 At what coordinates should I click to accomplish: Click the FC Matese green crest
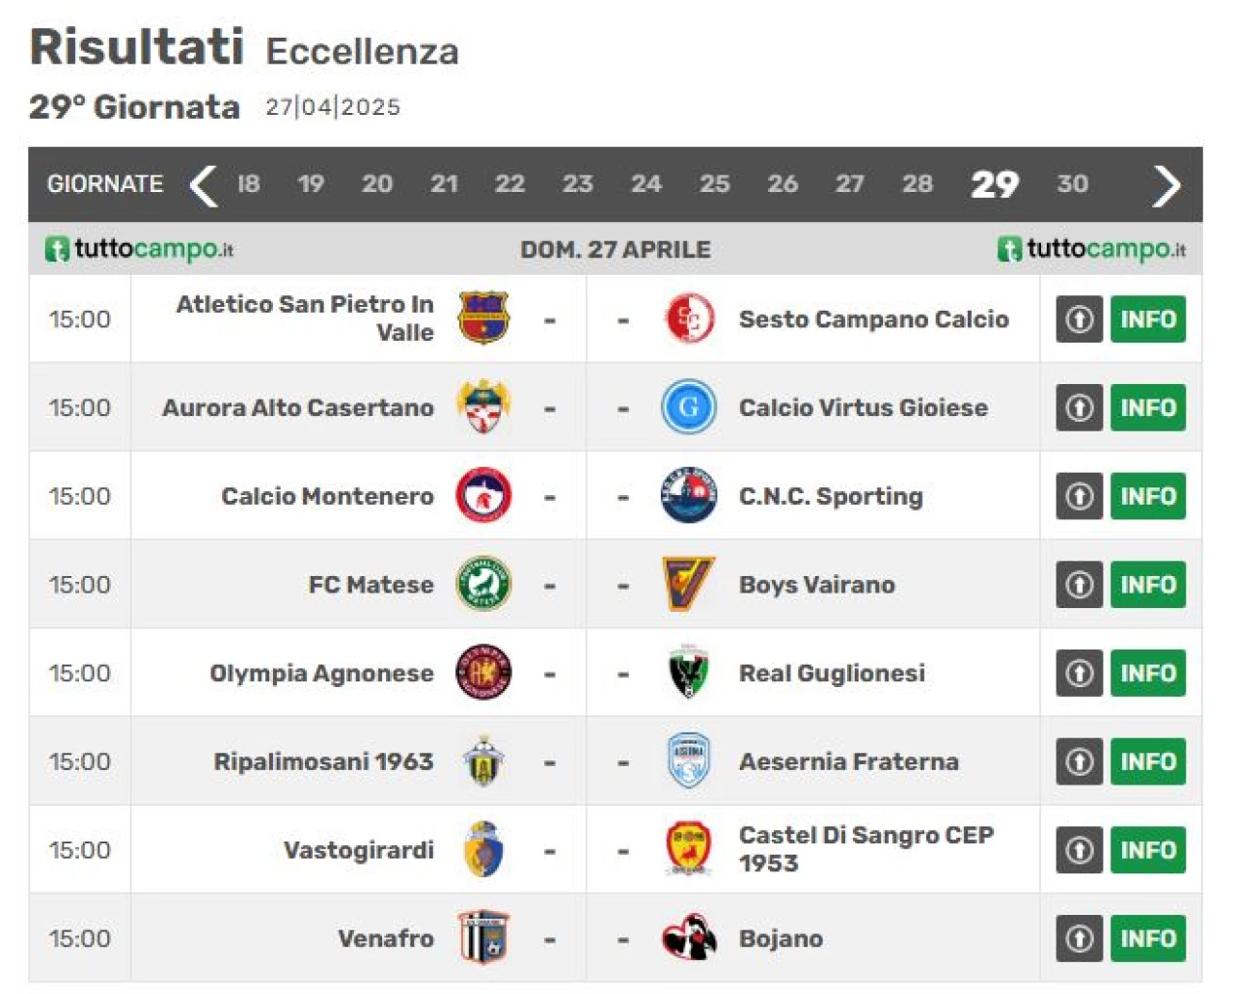point(483,584)
